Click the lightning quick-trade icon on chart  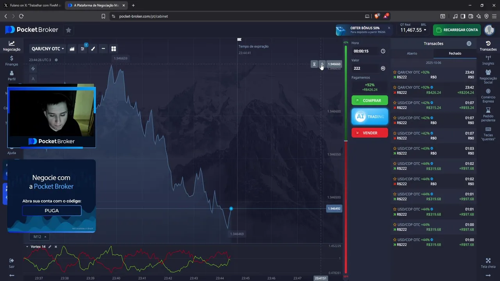pyautogui.click(x=33, y=69)
